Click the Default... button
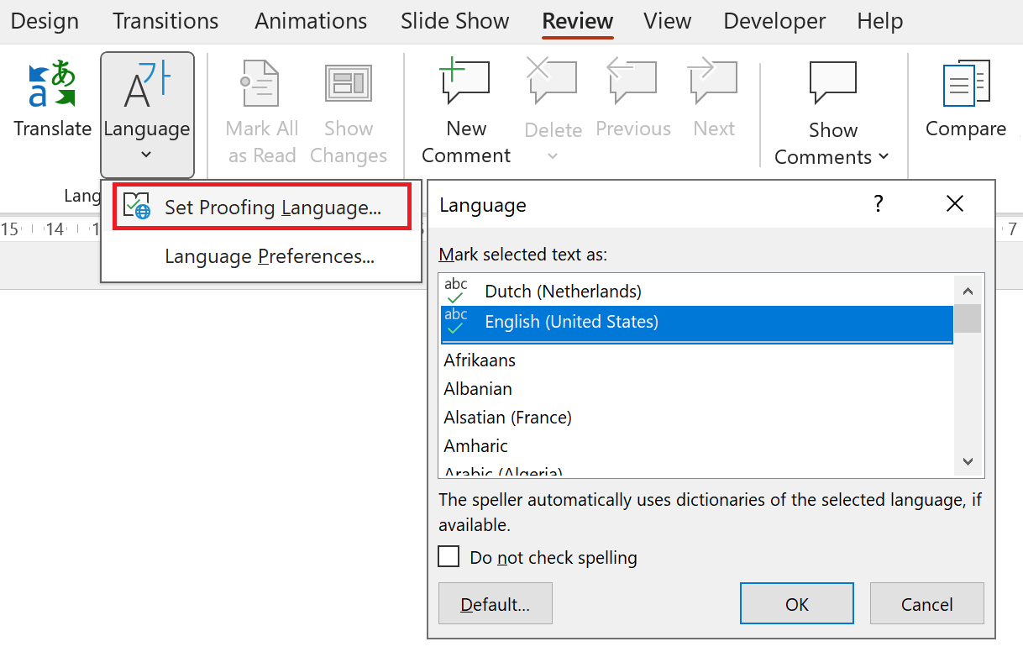Image resolution: width=1023 pixels, height=652 pixels. [x=496, y=604]
